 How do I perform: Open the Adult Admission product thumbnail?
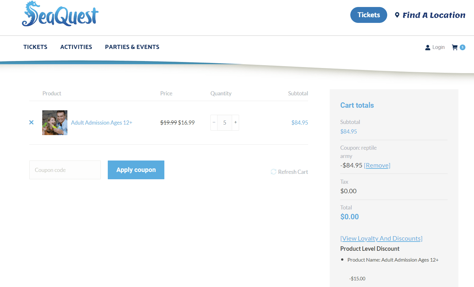click(55, 123)
